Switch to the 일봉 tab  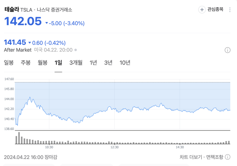(9, 63)
